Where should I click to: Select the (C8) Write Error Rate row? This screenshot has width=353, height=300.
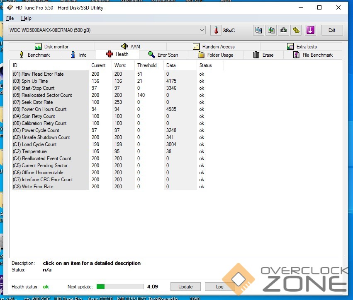[118, 187]
